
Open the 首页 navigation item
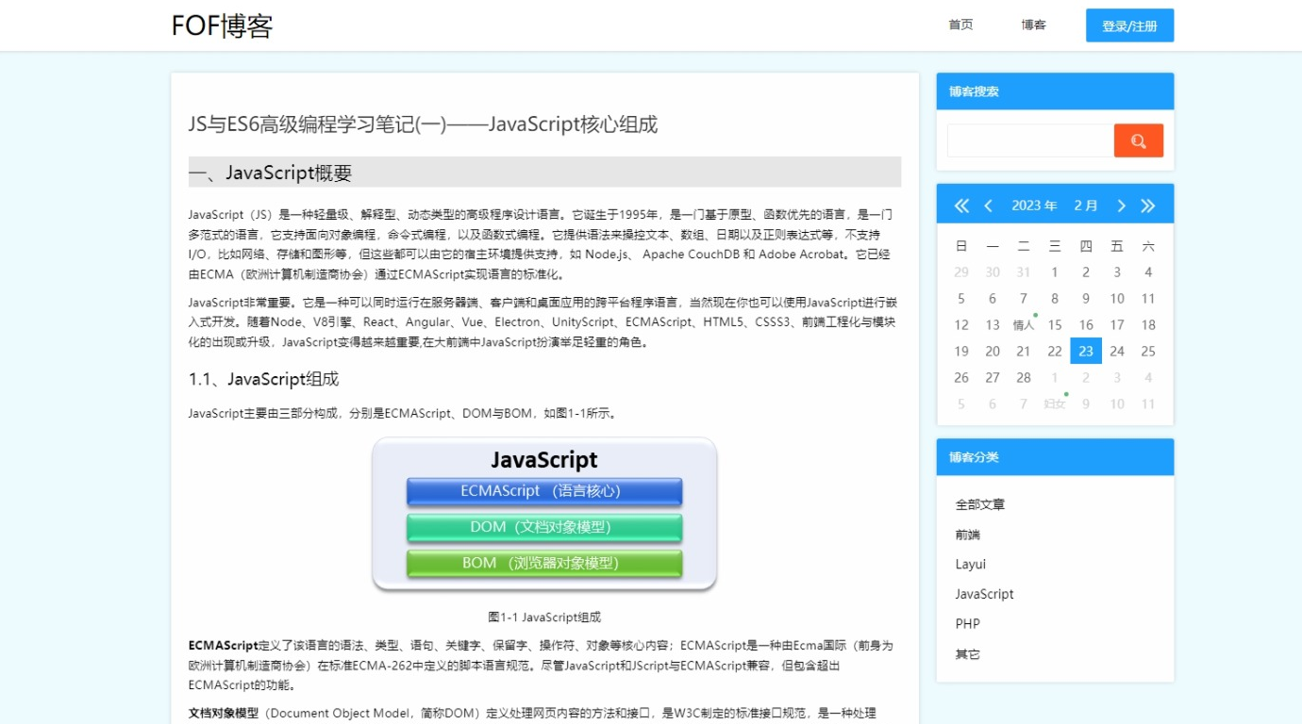coord(960,25)
